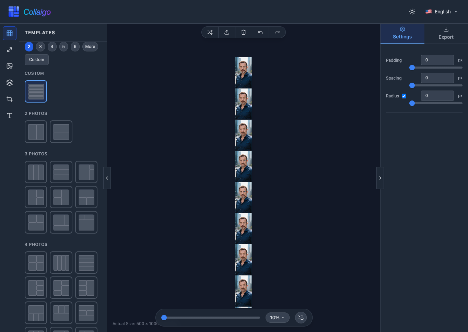Redo the last action

click(x=277, y=32)
